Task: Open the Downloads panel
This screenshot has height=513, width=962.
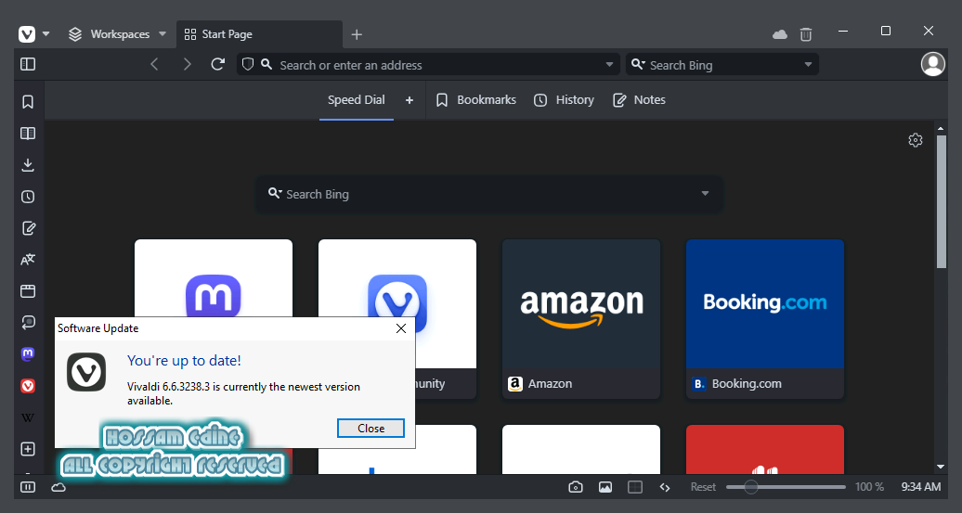Action: click(28, 165)
